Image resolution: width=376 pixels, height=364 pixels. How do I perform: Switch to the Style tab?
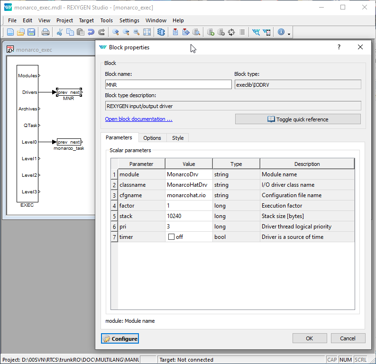coord(178,138)
